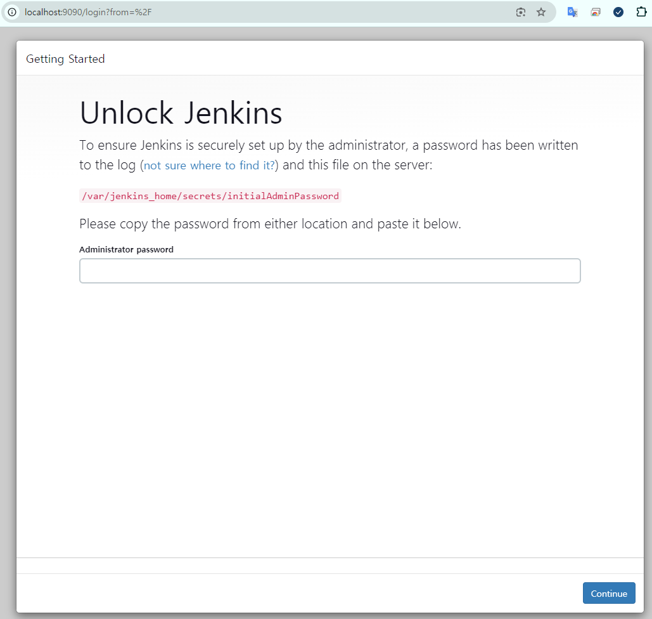Open the Extensions puzzle-piece menu

point(641,11)
